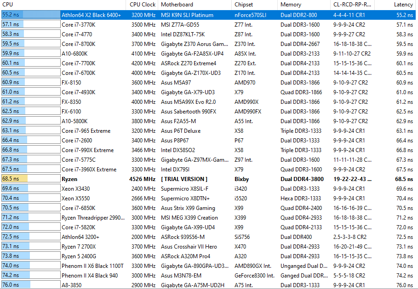Sort by the CPU Clock column header
The width and height of the screenshot is (418, 289).
[x=142, y=5]
